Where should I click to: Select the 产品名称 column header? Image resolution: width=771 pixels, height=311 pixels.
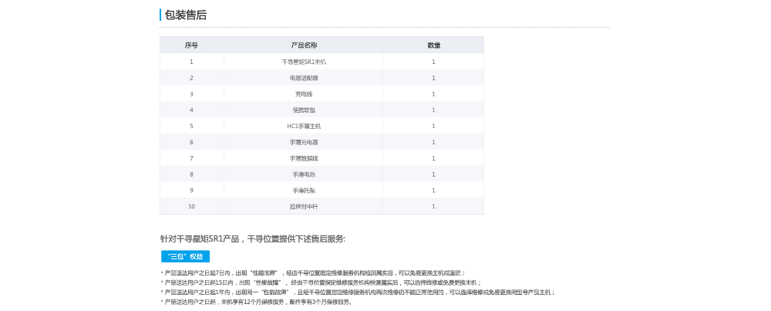pos(304,46)
